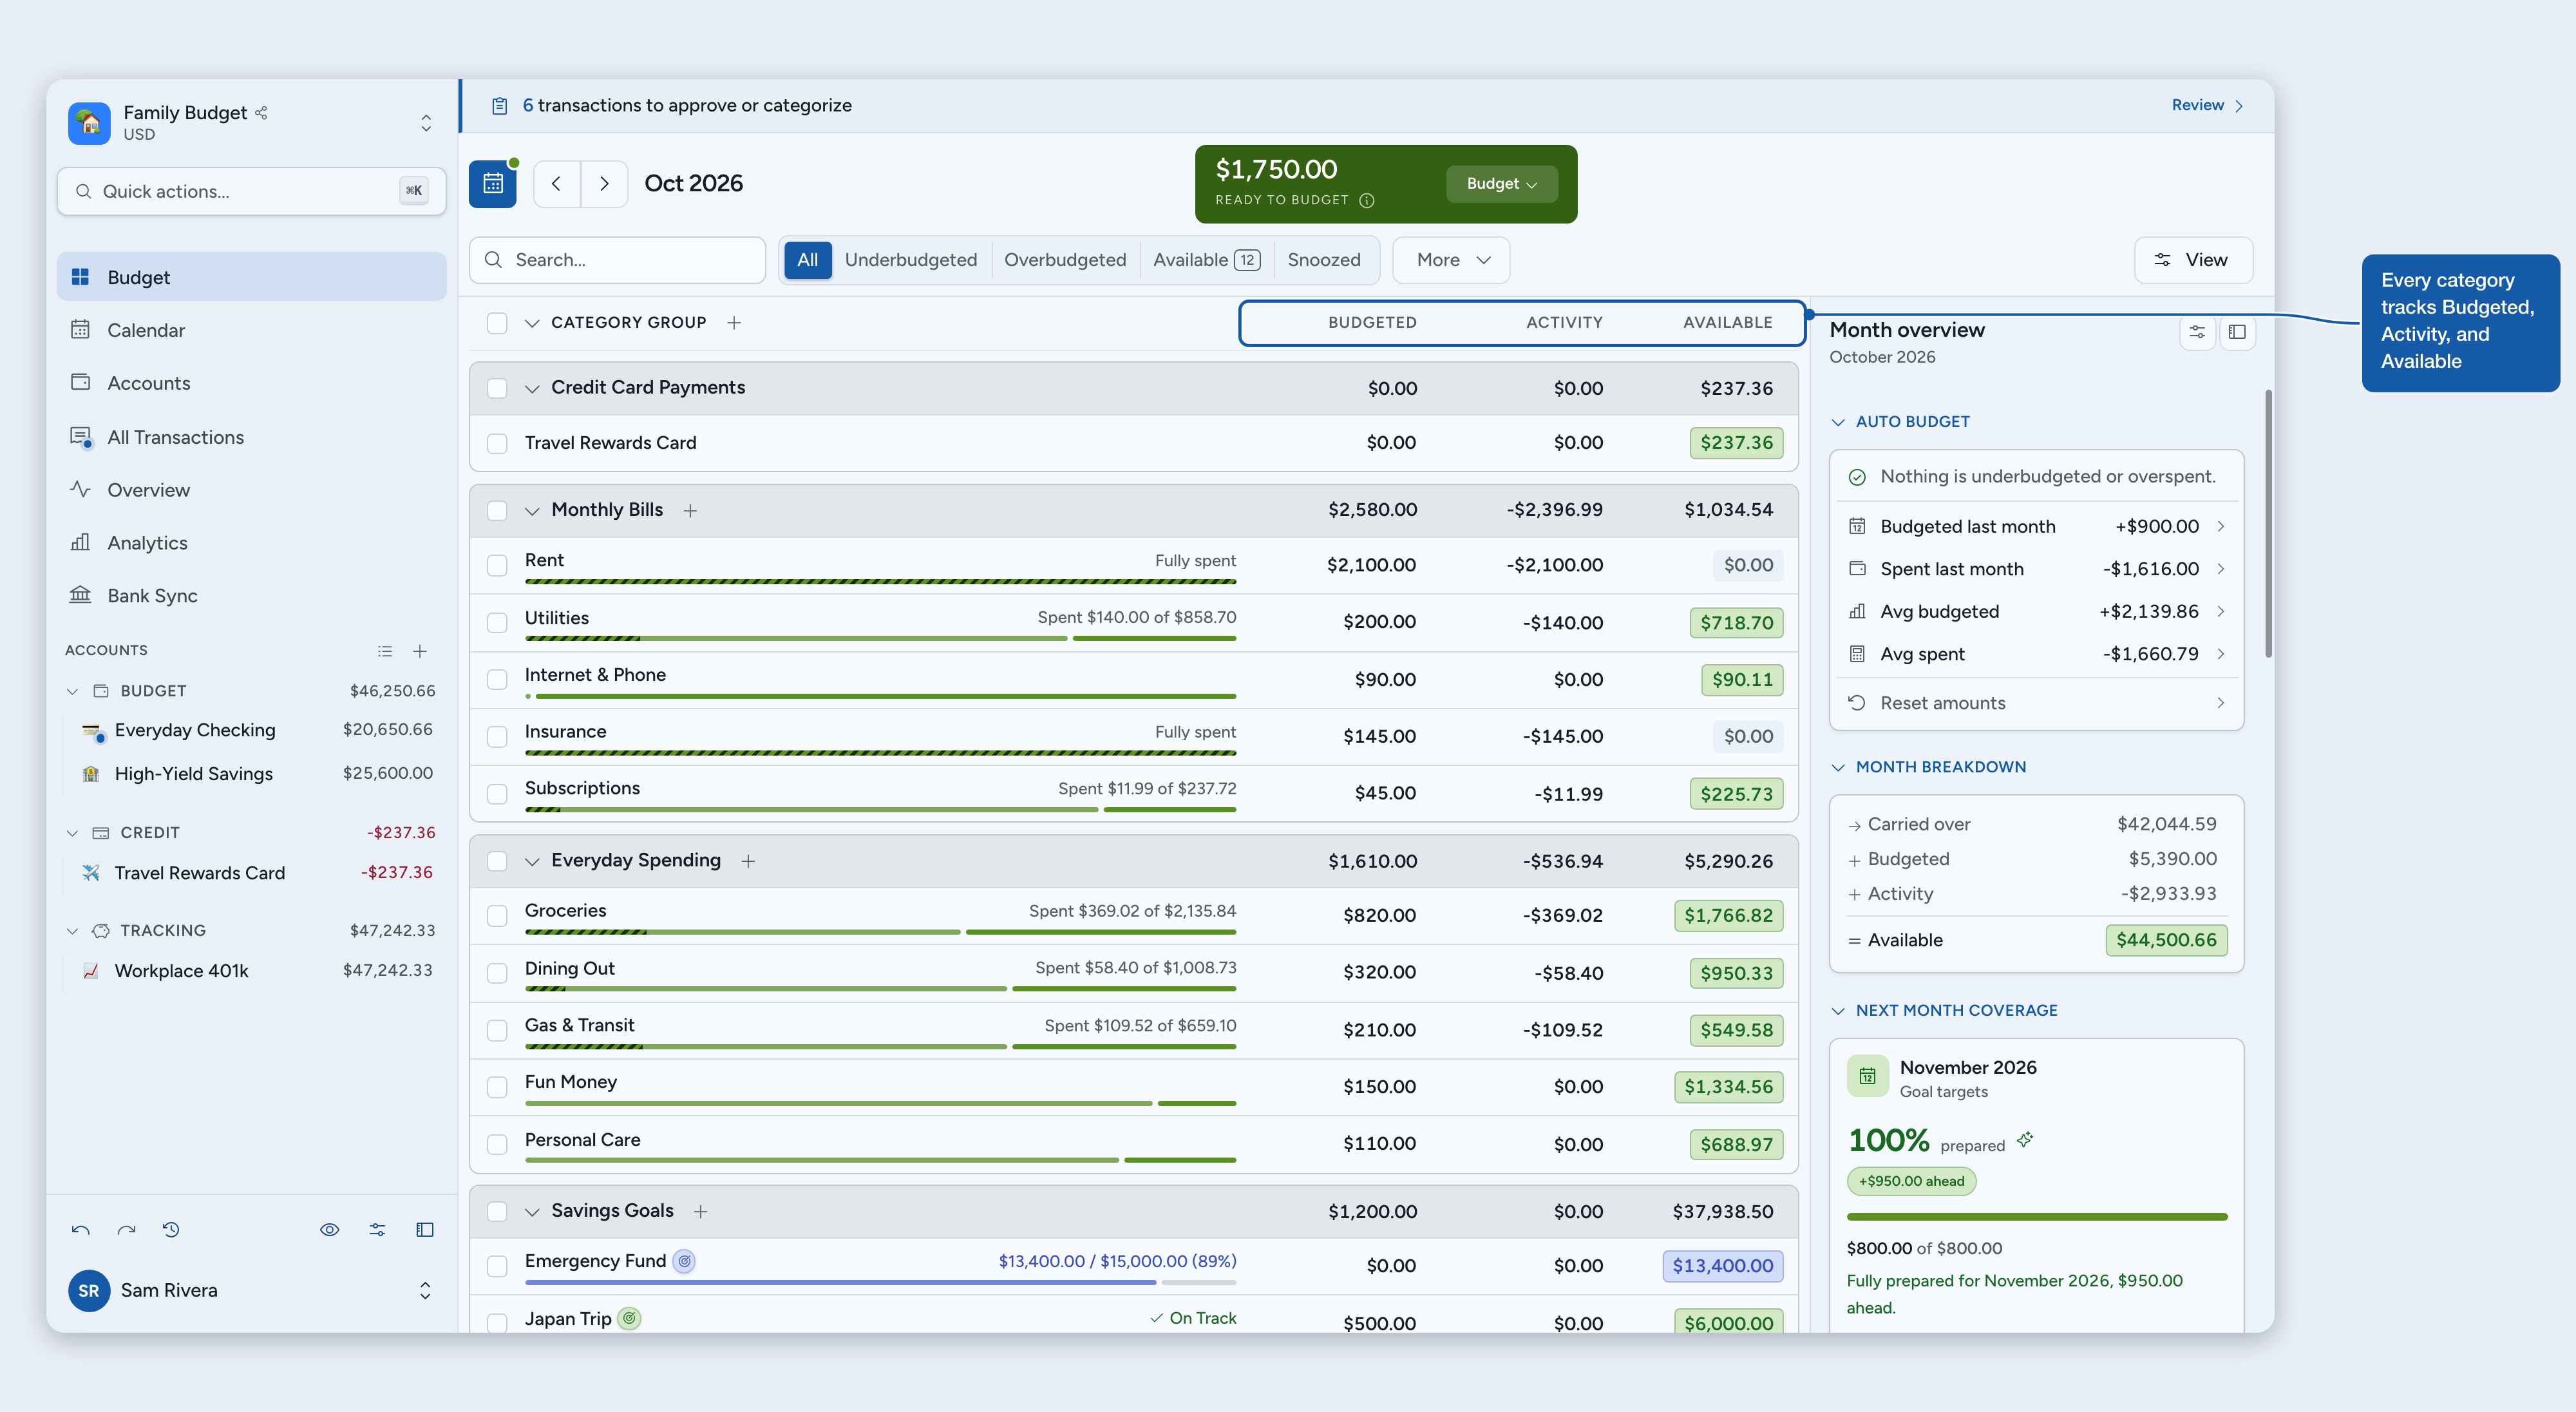
Task: Click the undo icon in sidebar footer
Action: 81,1230
